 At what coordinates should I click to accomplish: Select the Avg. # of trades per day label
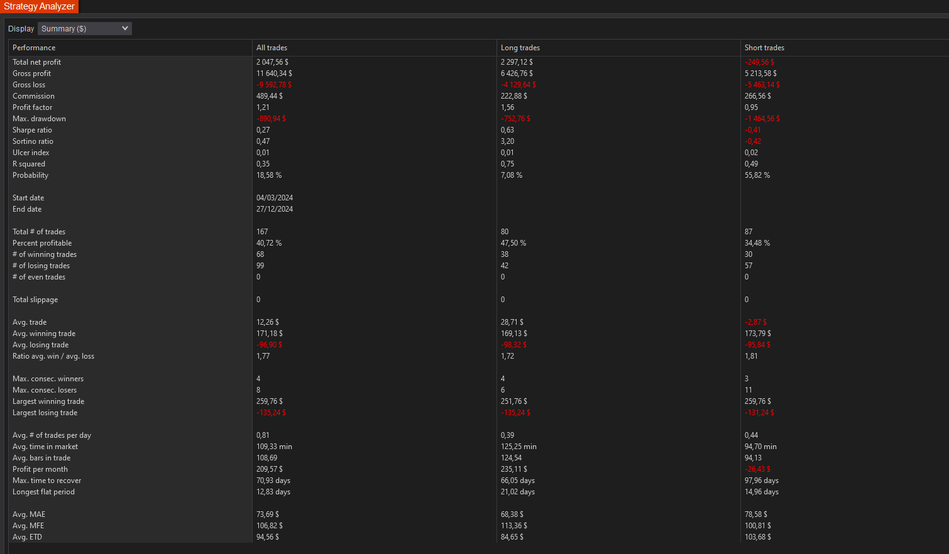pos(52,435)
